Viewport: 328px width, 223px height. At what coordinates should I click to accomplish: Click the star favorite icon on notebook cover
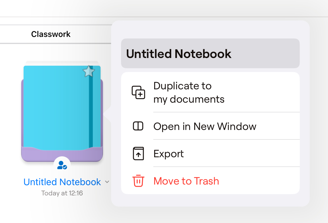coord(89,72)
